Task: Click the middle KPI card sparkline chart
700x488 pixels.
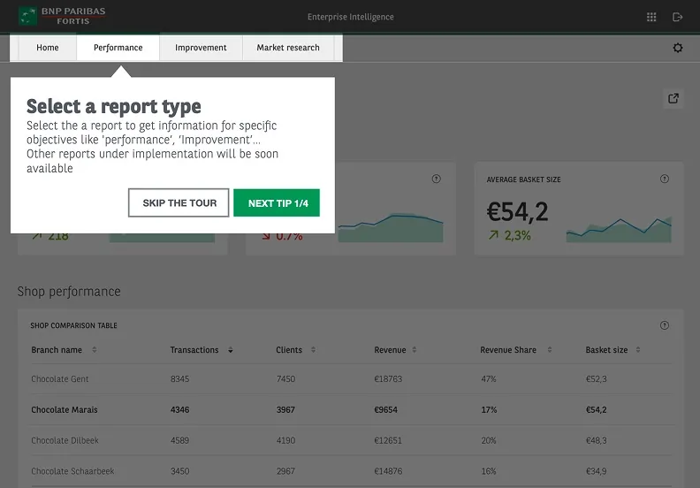Action: (391, 228)
